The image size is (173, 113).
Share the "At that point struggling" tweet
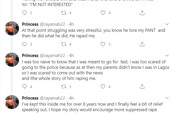point(142,44)
